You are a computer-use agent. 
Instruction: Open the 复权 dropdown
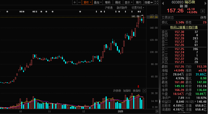[87, 2]
